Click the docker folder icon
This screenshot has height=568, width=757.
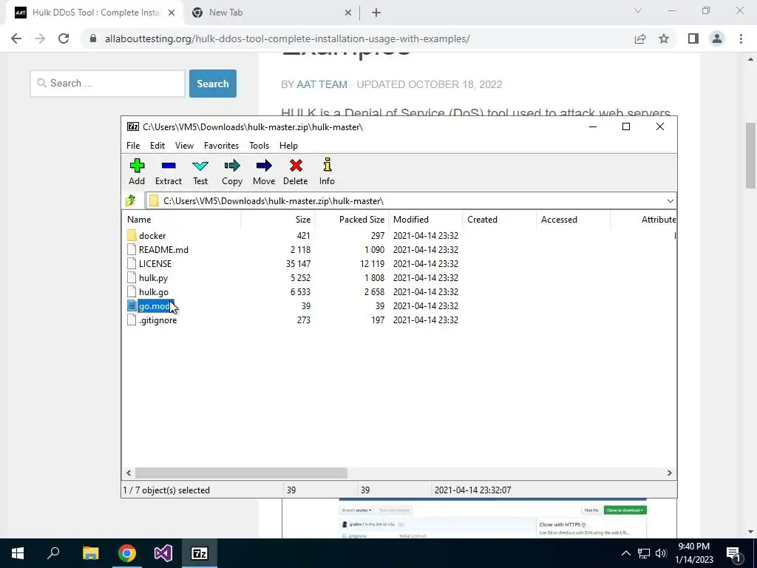[x=132, y=235]
